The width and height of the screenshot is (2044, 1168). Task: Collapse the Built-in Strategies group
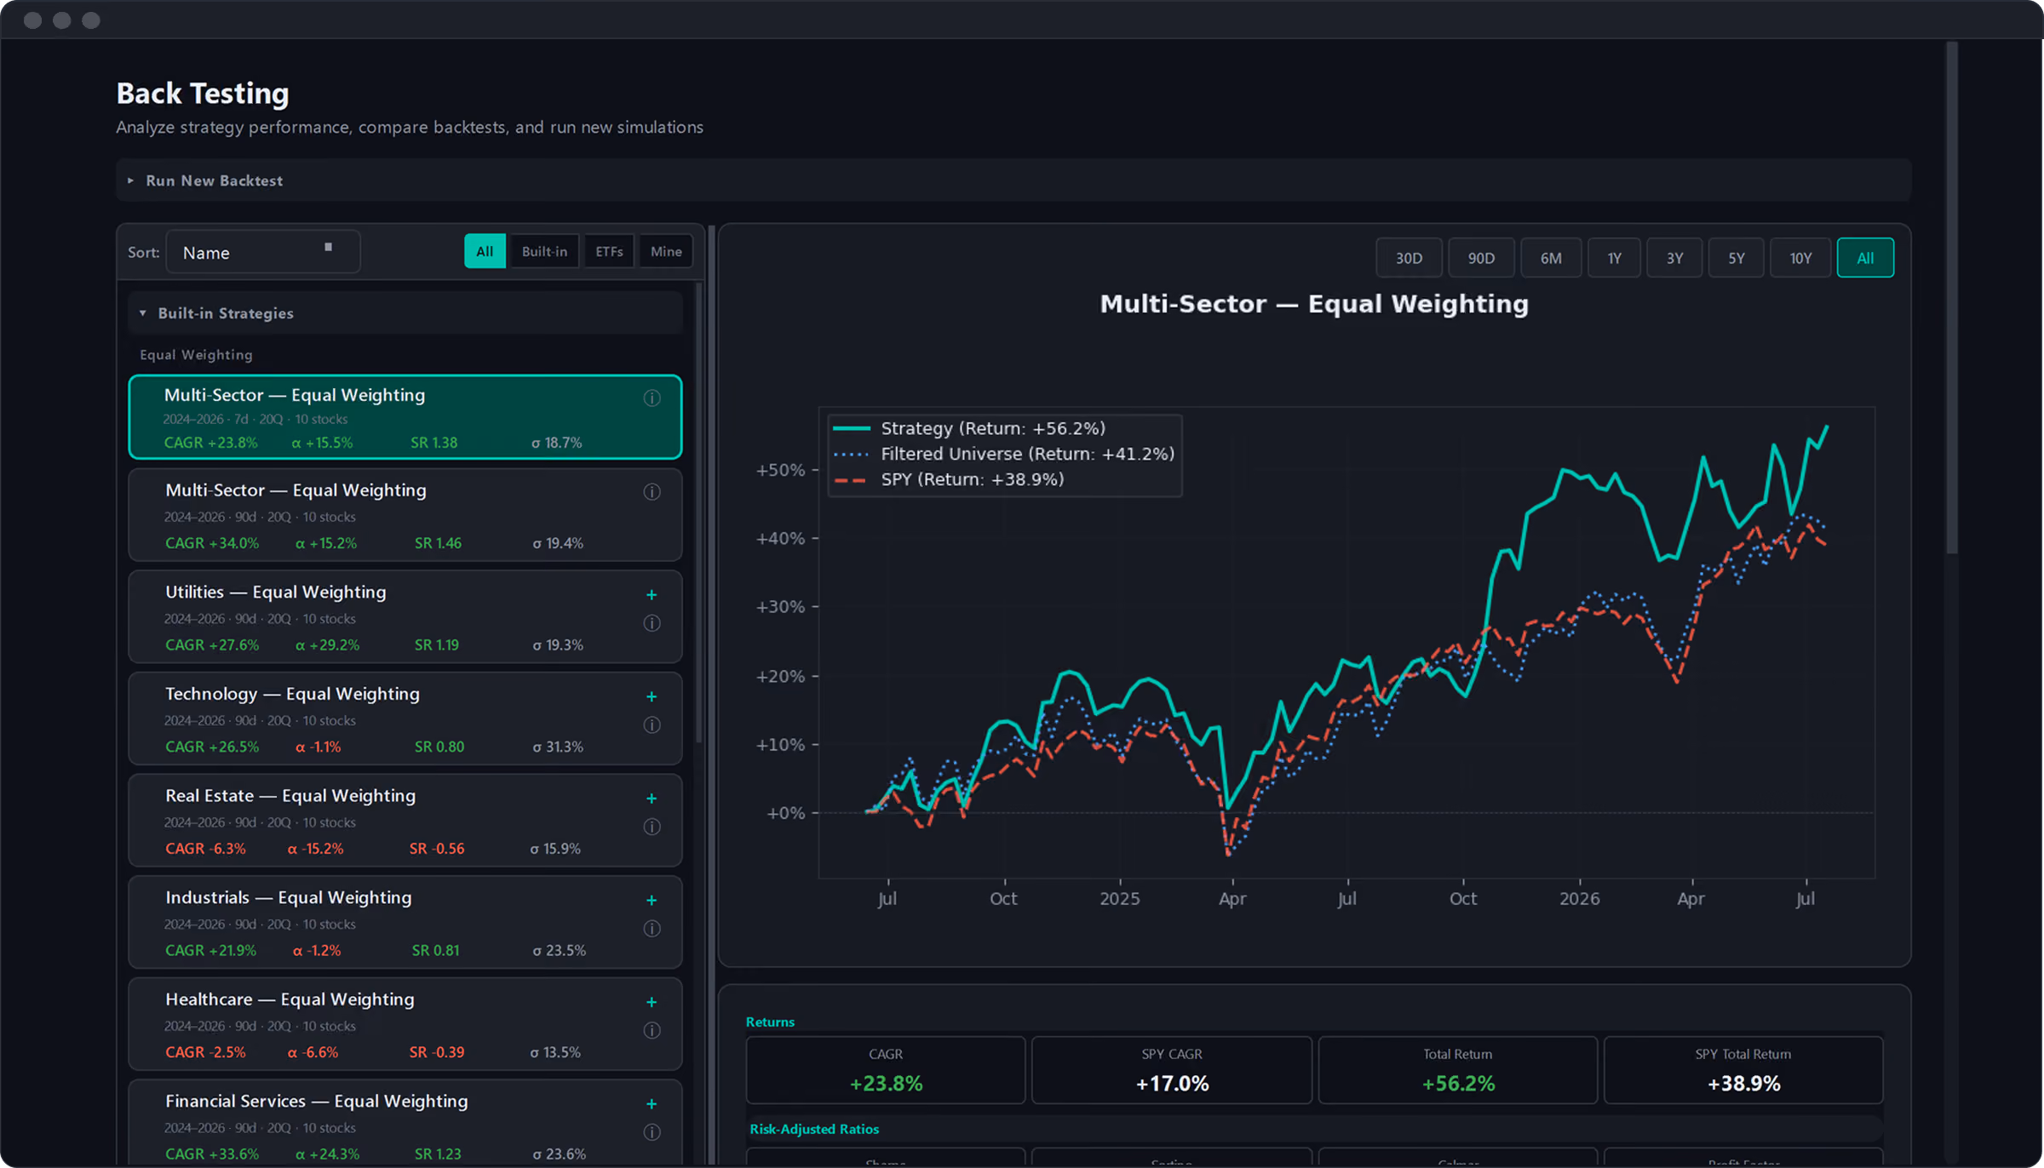click(x=405, y=313)
